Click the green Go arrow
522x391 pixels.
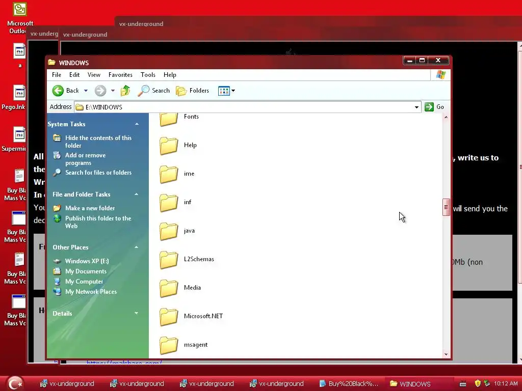pos(429,107)
